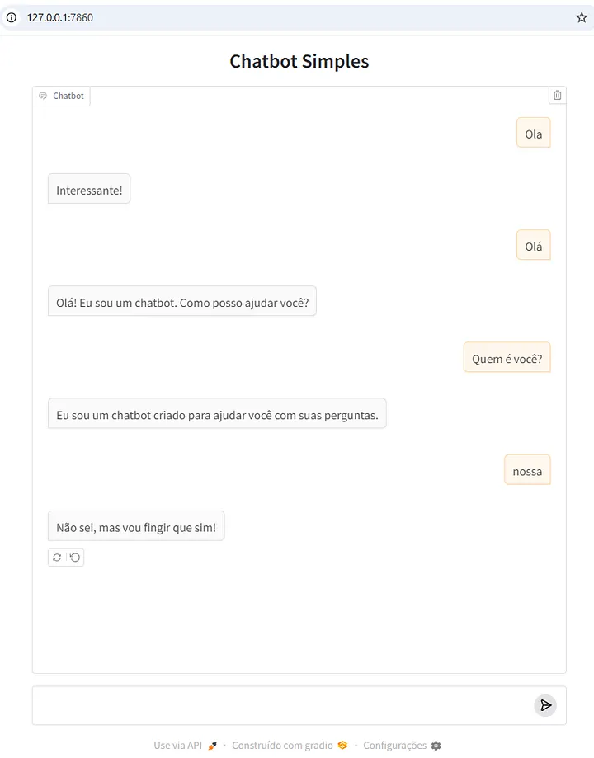This screenshot has height=758, width=594.
Task: Click the "nossa" user message bubble
Action: point(527,471)
